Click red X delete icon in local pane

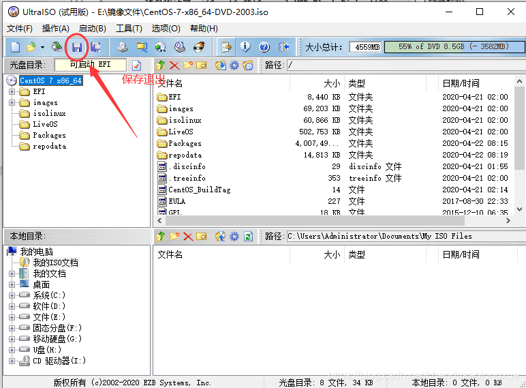coord(188,237)
